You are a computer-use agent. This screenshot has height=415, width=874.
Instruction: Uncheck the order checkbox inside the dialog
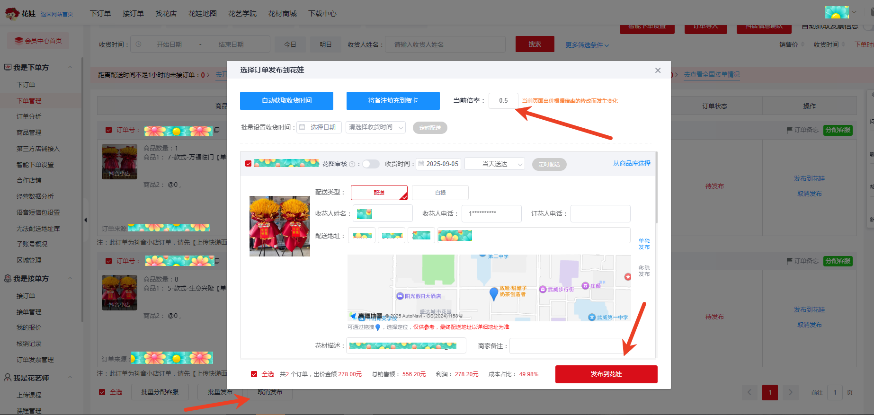point(248,164)
